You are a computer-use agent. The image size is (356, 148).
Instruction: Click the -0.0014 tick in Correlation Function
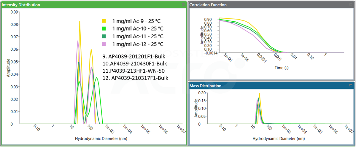pos(211,52)
